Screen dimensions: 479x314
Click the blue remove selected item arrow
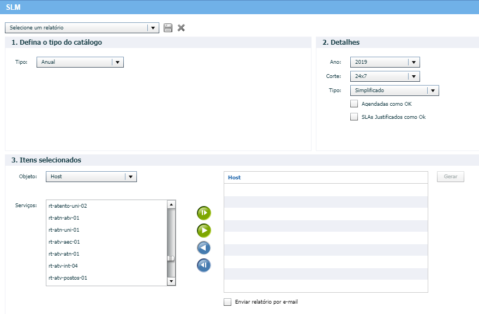(x=203, y=248)
